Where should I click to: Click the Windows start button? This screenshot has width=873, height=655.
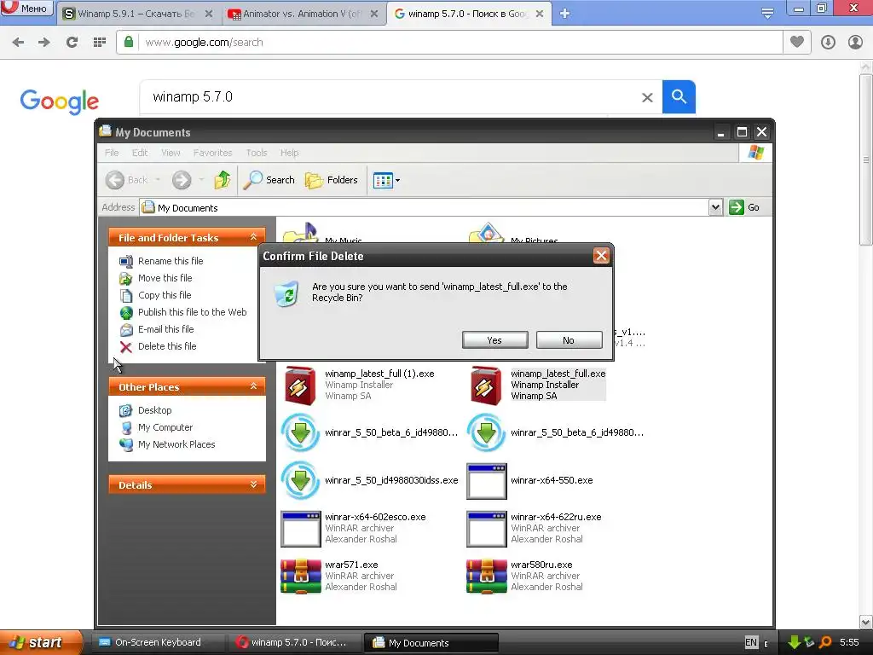(x=41, y=642)
